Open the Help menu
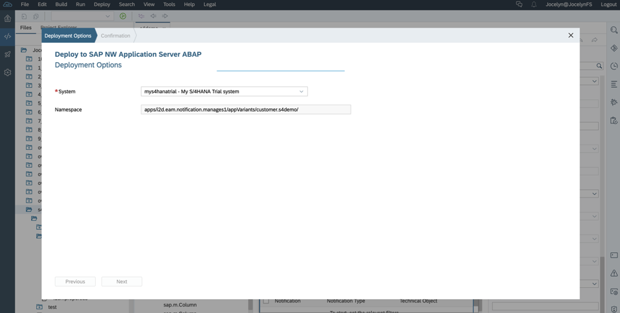This screenshot has width=620, height=313. click(189, 5)
